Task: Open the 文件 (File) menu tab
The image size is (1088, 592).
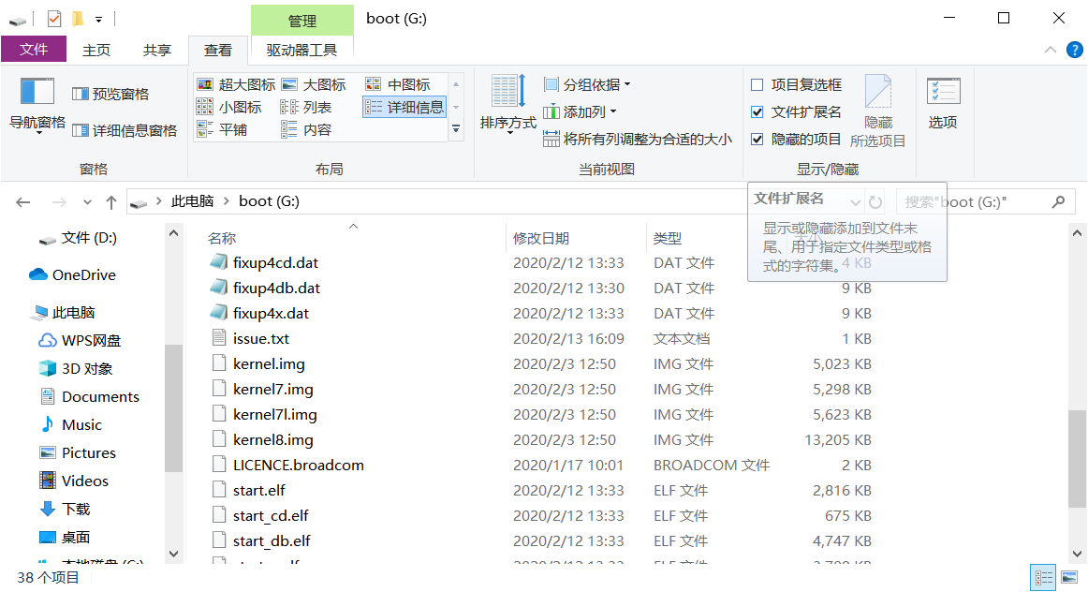Action: pyautogui.click(x=34, y=50)
